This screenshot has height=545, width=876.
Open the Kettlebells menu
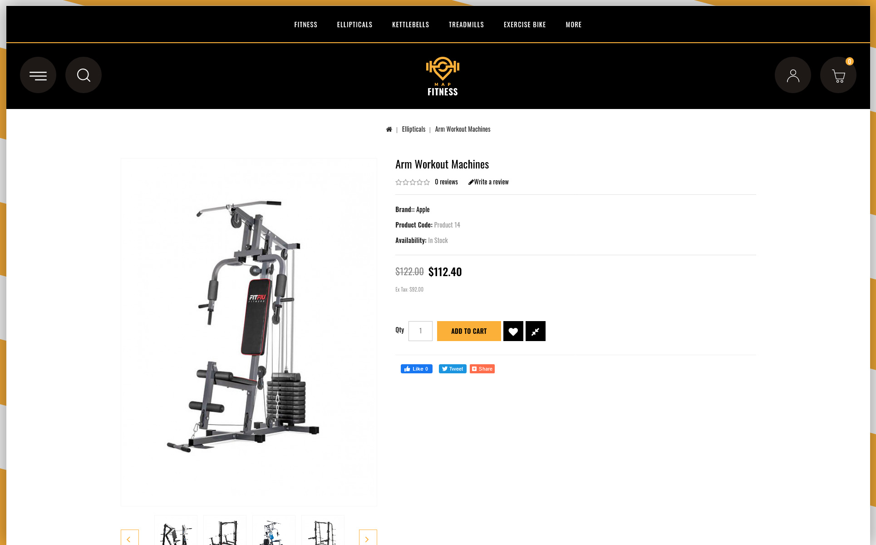(x=411, y=25)
